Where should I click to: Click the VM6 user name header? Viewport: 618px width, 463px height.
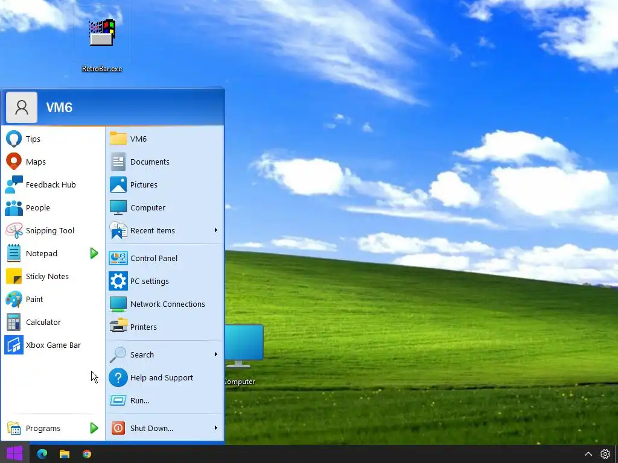point(59,107)
